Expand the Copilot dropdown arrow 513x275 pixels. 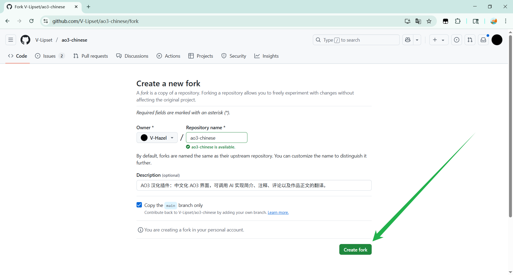(417, 40)
